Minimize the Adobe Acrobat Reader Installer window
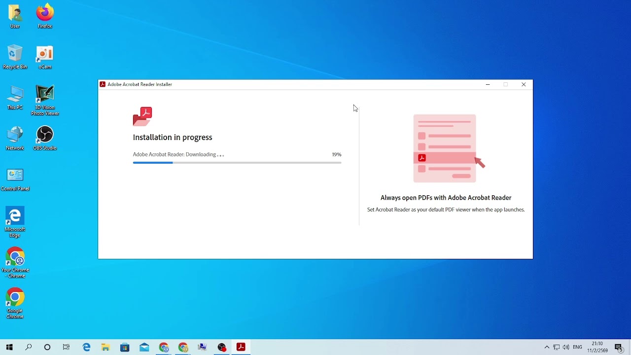 (488, 84)
